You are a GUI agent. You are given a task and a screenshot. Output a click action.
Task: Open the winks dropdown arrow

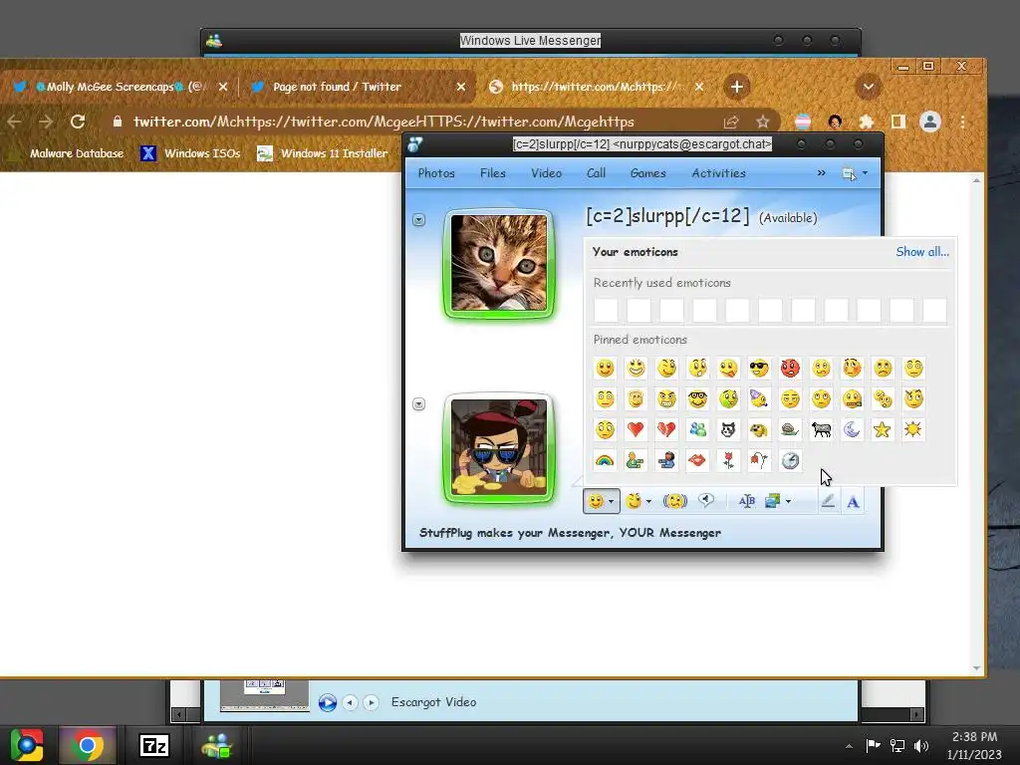[x=648, y=502]
